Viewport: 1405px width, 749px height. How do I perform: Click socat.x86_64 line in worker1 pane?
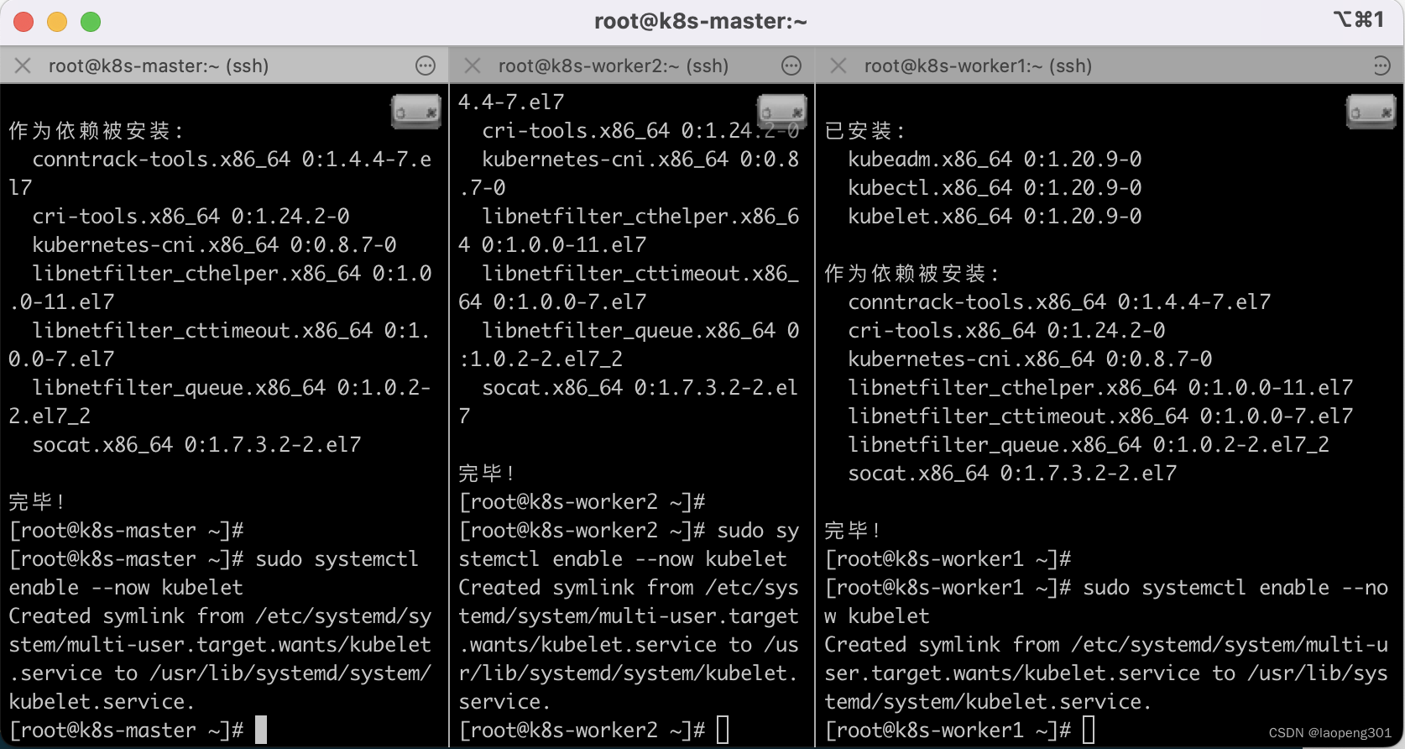coord(1012,473)
